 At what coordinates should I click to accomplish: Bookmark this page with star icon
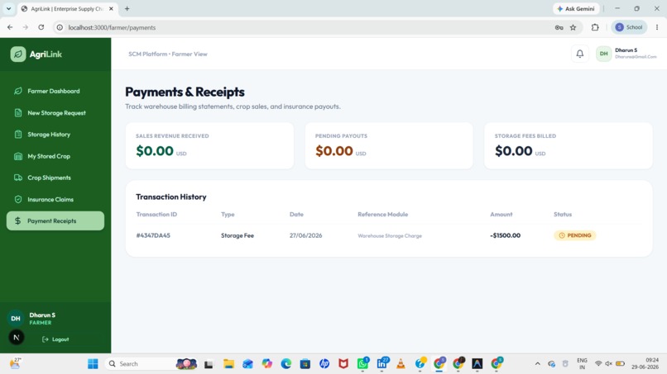(573, 27)
